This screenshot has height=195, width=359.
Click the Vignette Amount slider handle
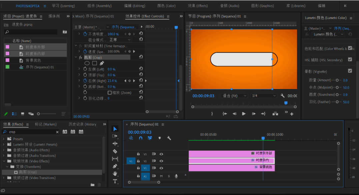click(337, 80)
